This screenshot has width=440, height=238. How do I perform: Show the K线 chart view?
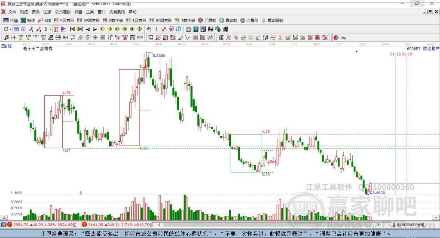tap(44, 21)
